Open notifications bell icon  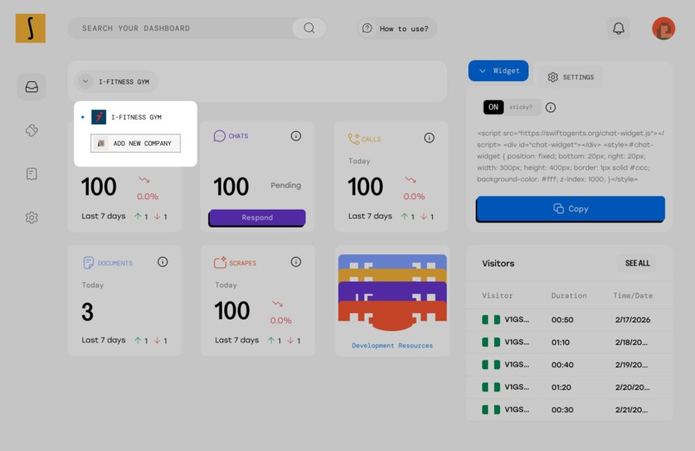[618, 28]
